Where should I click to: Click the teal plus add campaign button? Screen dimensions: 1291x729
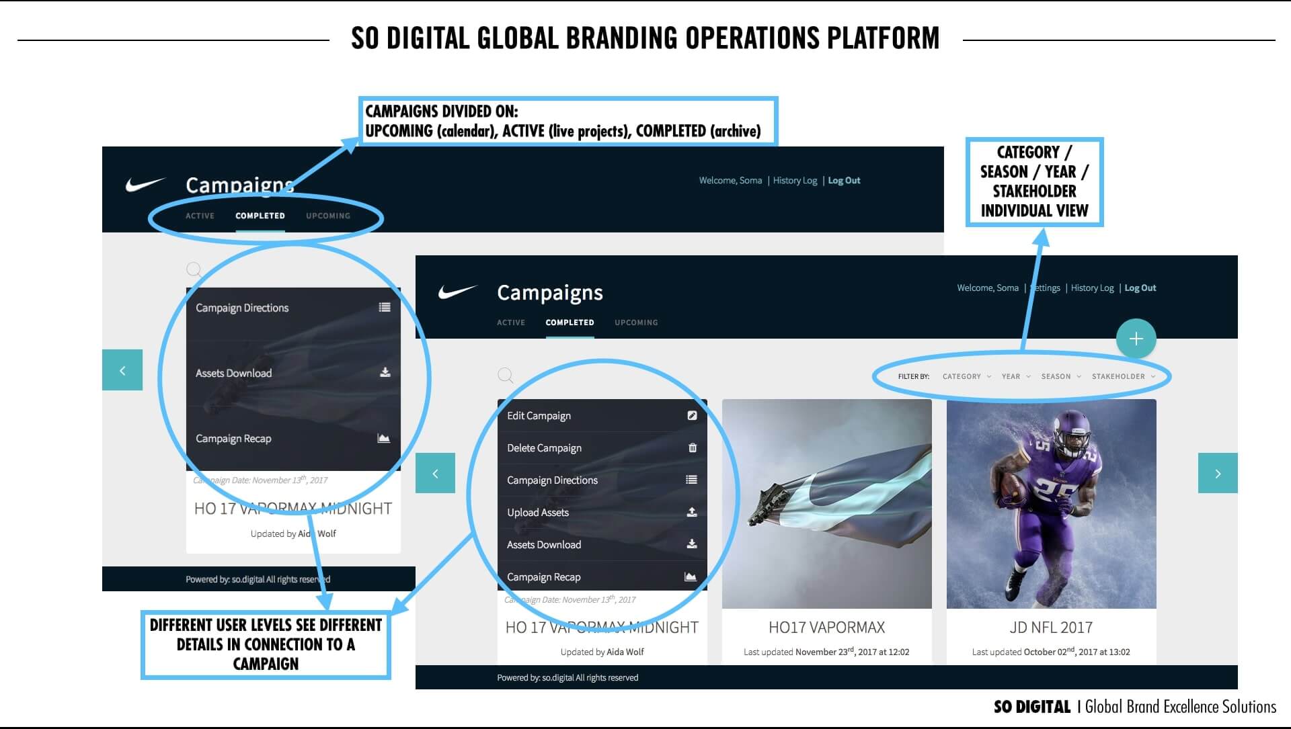(x=1136, y=339)
